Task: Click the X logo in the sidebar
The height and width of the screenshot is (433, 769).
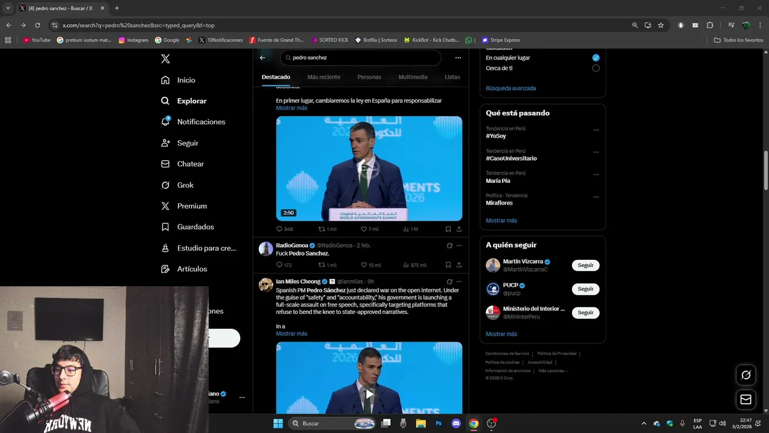Action: (166, 58)
